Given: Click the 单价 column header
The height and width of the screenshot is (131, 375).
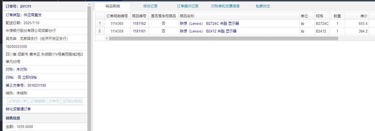Looking at the screenshot, I should pyautogui.click(x=357, y=16).
